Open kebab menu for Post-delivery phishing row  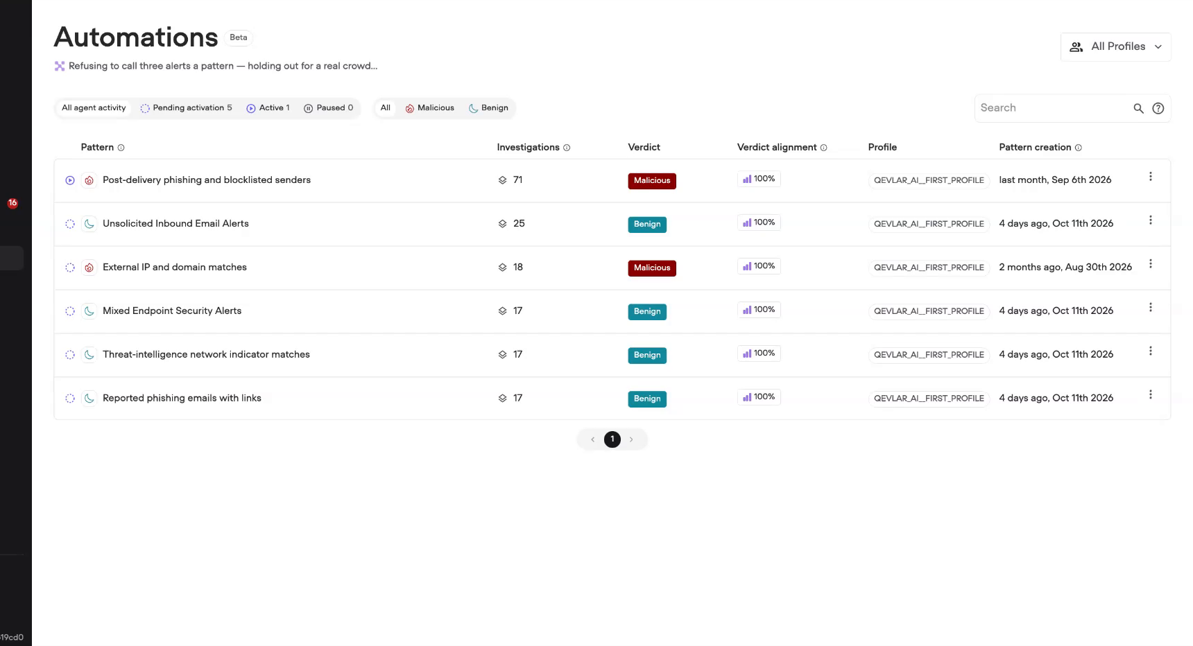pyautogui.click(x=1150, y=177)
